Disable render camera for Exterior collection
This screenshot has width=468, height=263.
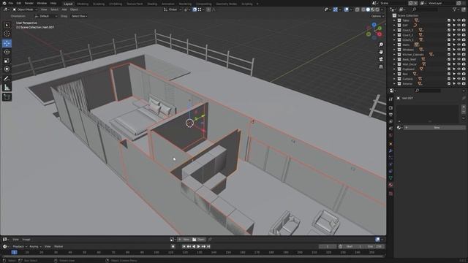pyautogui.click(x=464, y=84)
